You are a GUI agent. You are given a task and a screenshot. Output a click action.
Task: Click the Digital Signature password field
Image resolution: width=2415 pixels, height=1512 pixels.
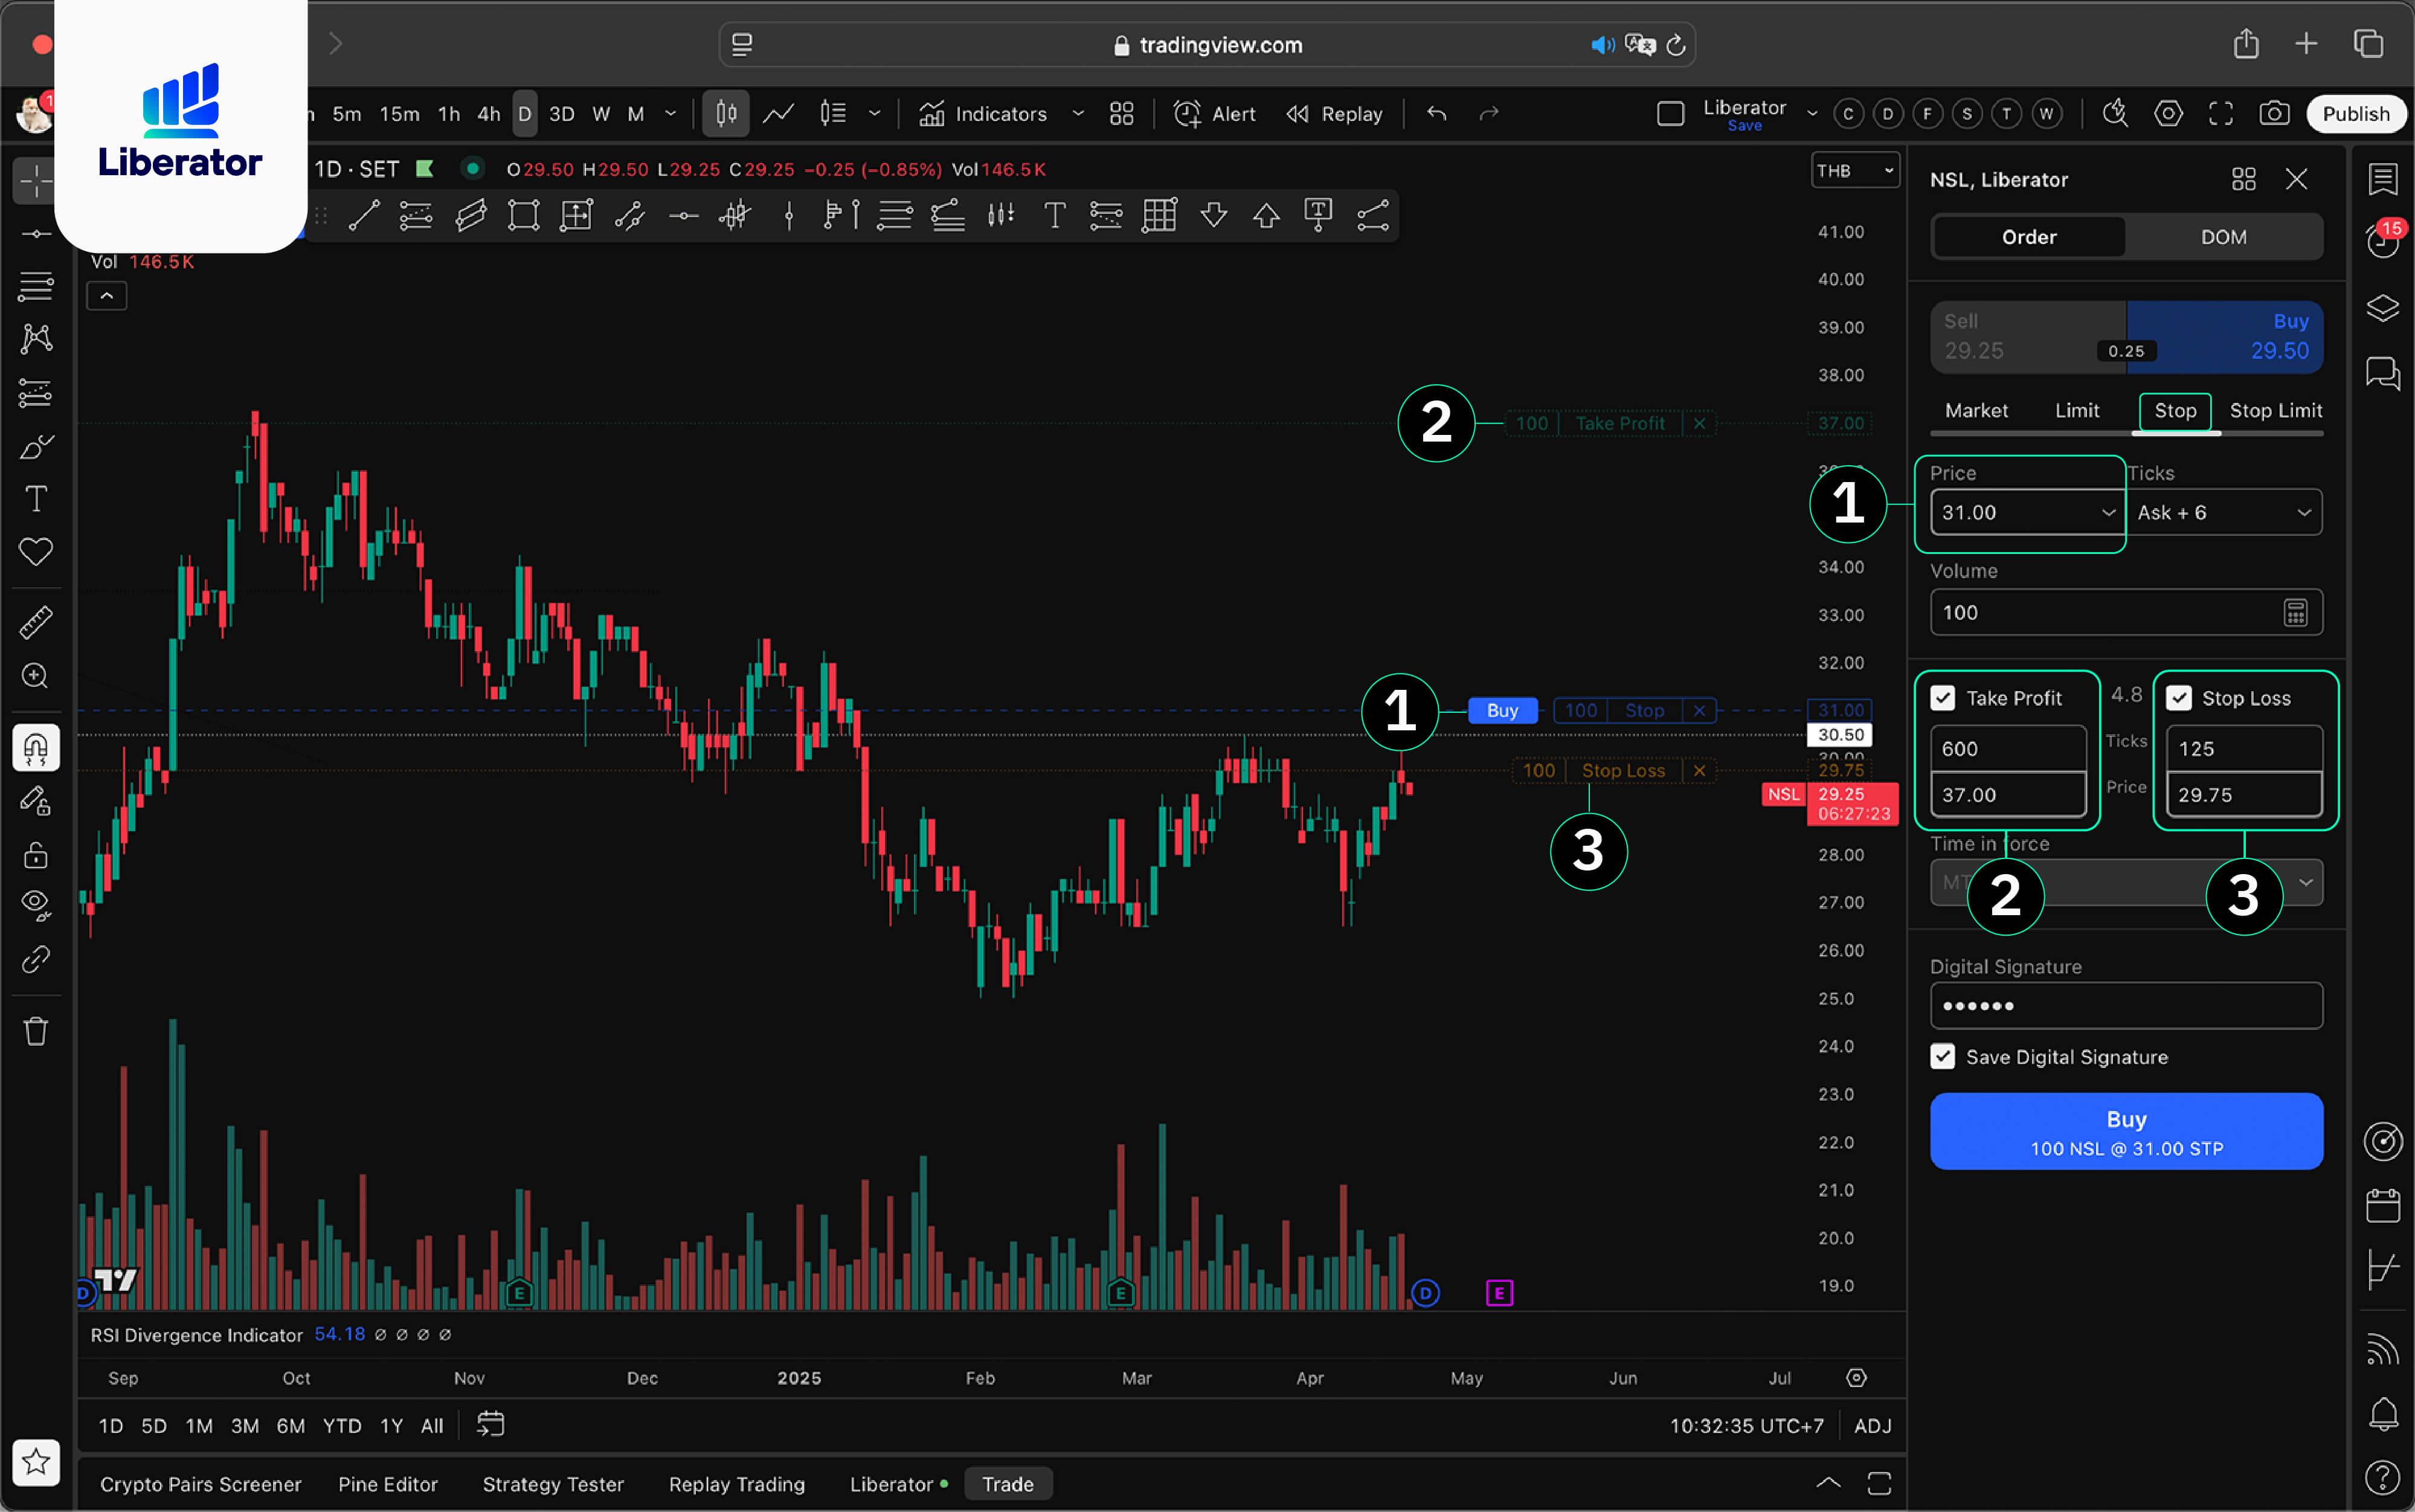click(x=2126, y=1005)
